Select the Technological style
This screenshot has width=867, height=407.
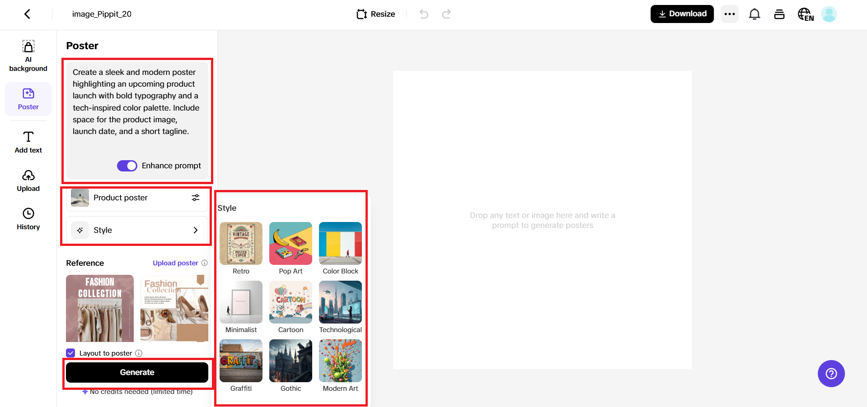[340, 302]
